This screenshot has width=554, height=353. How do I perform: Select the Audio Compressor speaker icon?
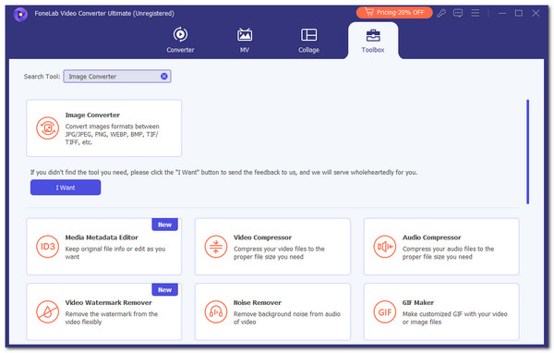coord(385,247)
